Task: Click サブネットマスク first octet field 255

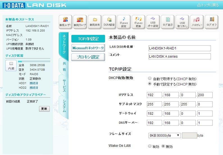Action: click(x=154, y=104)
